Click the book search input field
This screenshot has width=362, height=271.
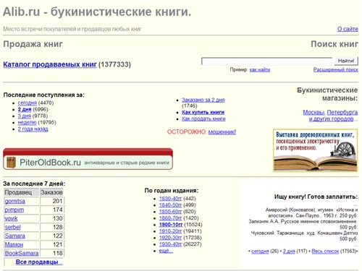click(x=267, y=61)
